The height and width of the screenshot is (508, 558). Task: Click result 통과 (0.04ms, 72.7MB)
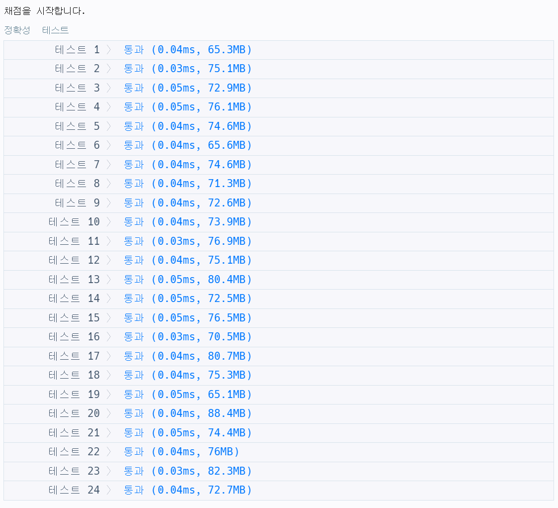[x=187, y=490]
